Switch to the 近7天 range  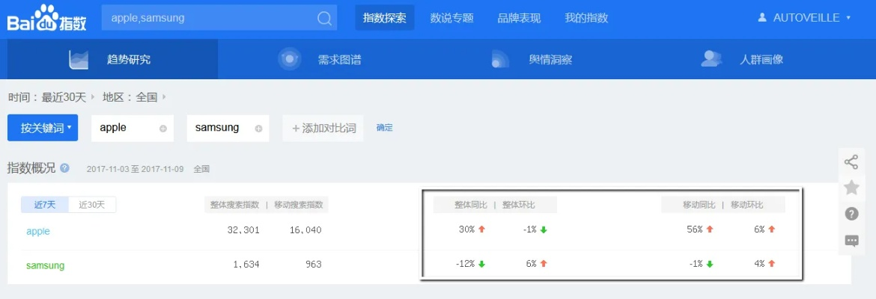45,205
